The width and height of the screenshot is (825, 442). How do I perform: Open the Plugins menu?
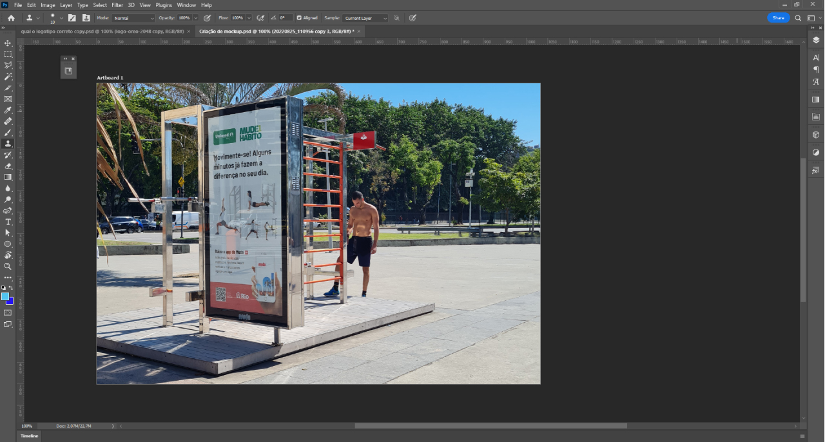point(164,5)
